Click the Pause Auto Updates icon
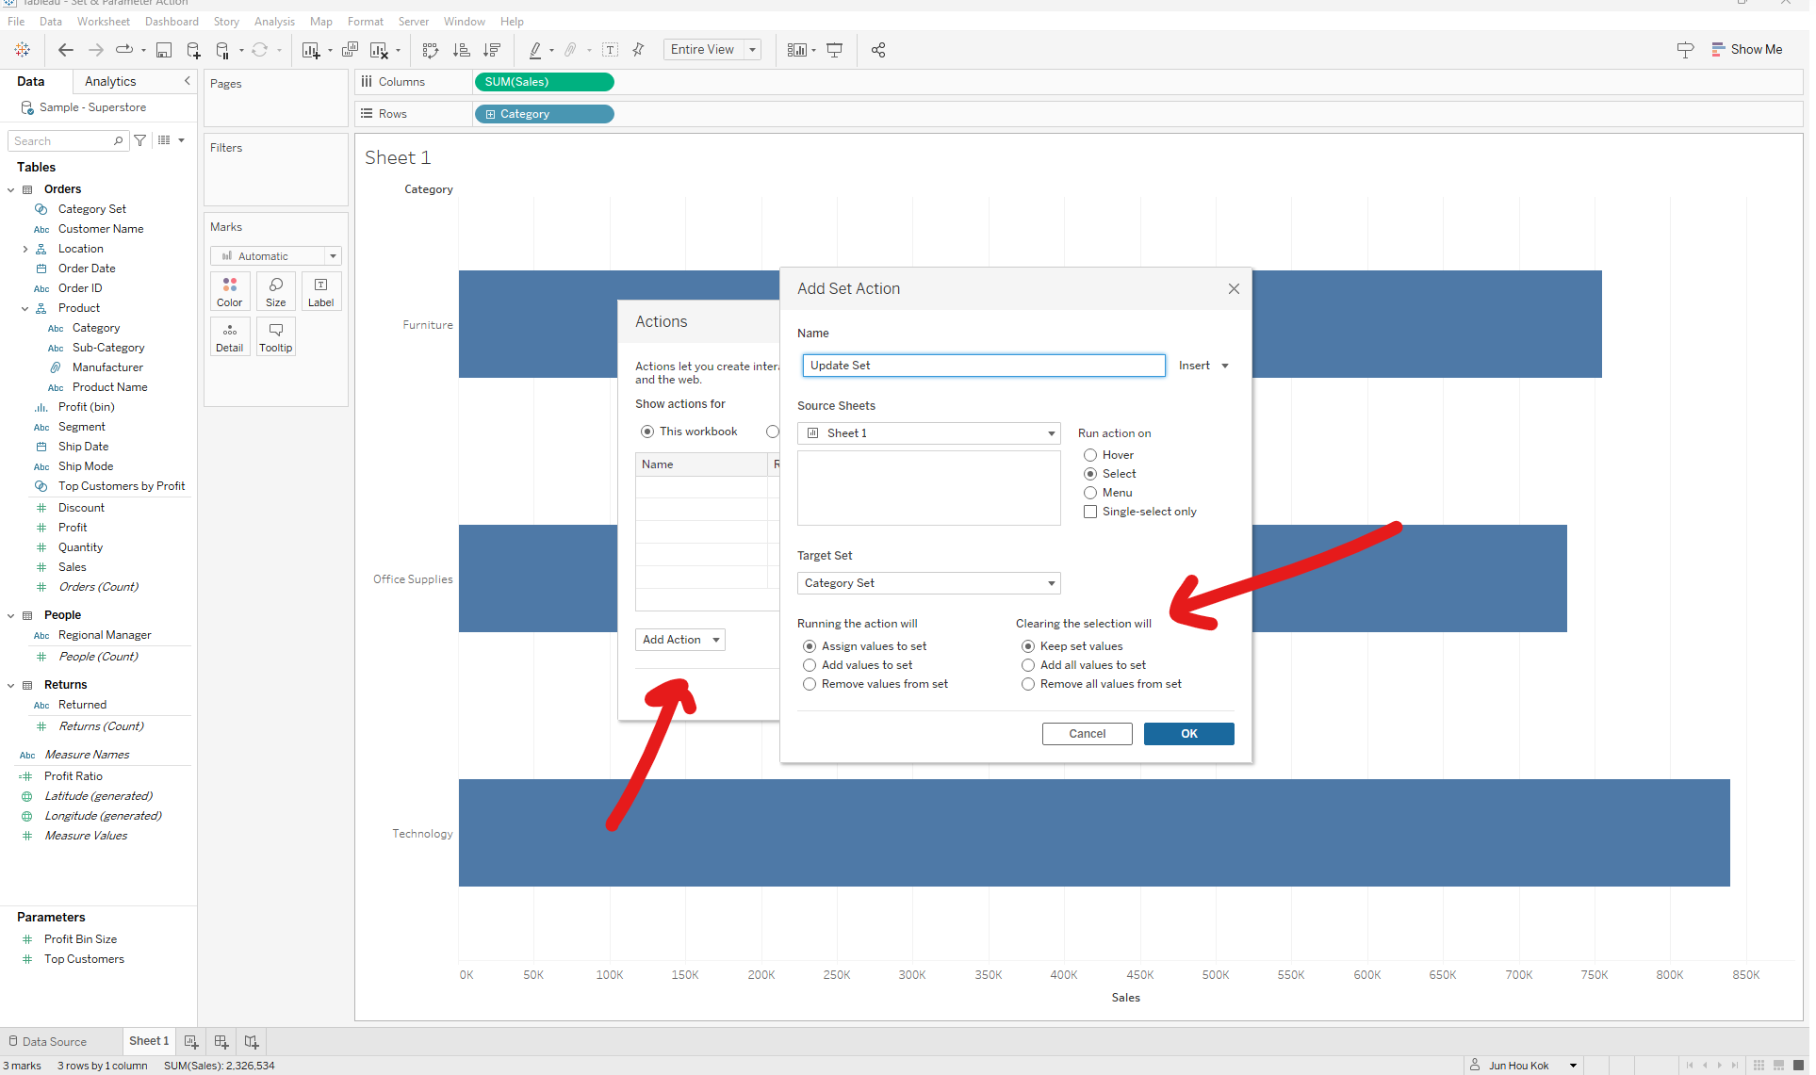 click(222, 50)
